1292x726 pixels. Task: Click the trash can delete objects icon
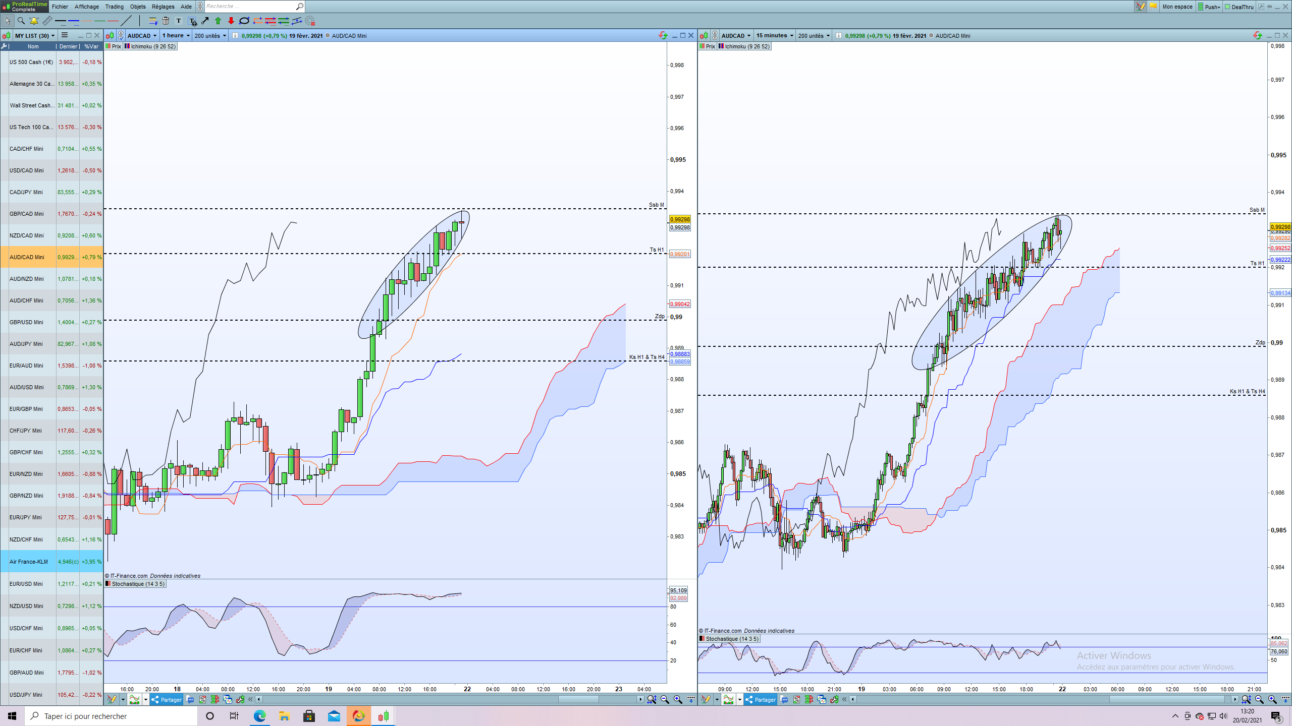(166, 21)
